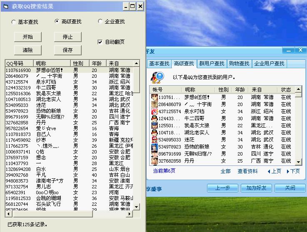Click the 全部 link
307x232 pixels.
coord(225,171)
